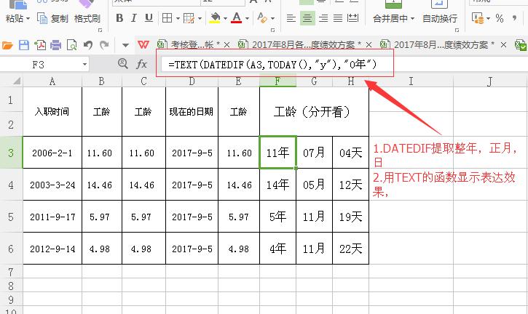Click the formula lookup magnifier icon
This screenshot has height=314, width=528.
tap(123, 63)
